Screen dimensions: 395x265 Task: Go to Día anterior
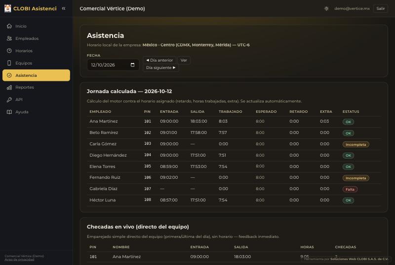159,61
